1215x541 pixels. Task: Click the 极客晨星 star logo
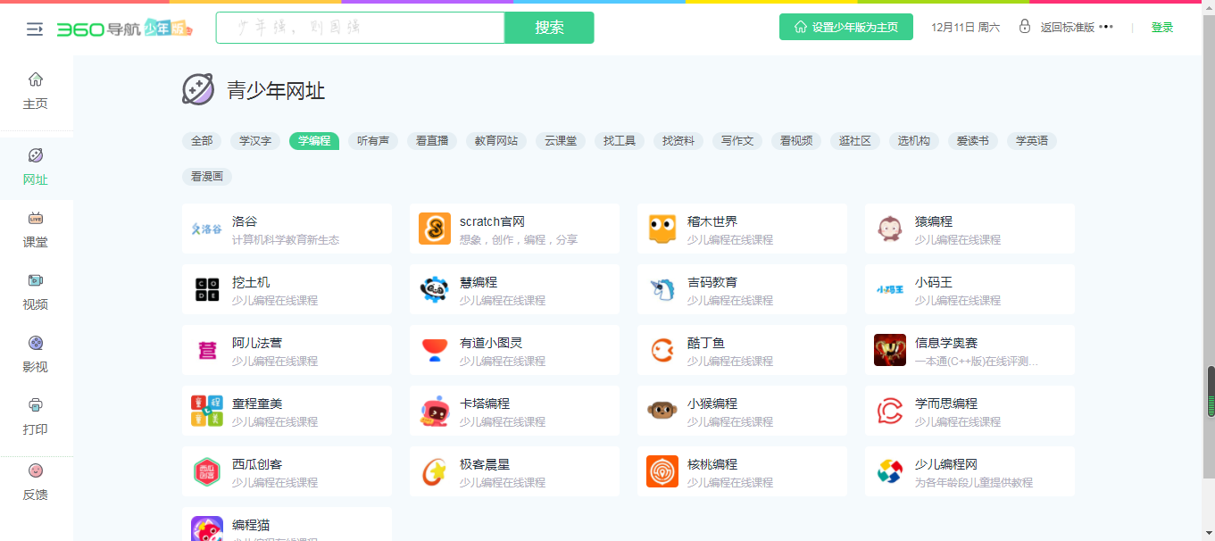pos(435,471)
